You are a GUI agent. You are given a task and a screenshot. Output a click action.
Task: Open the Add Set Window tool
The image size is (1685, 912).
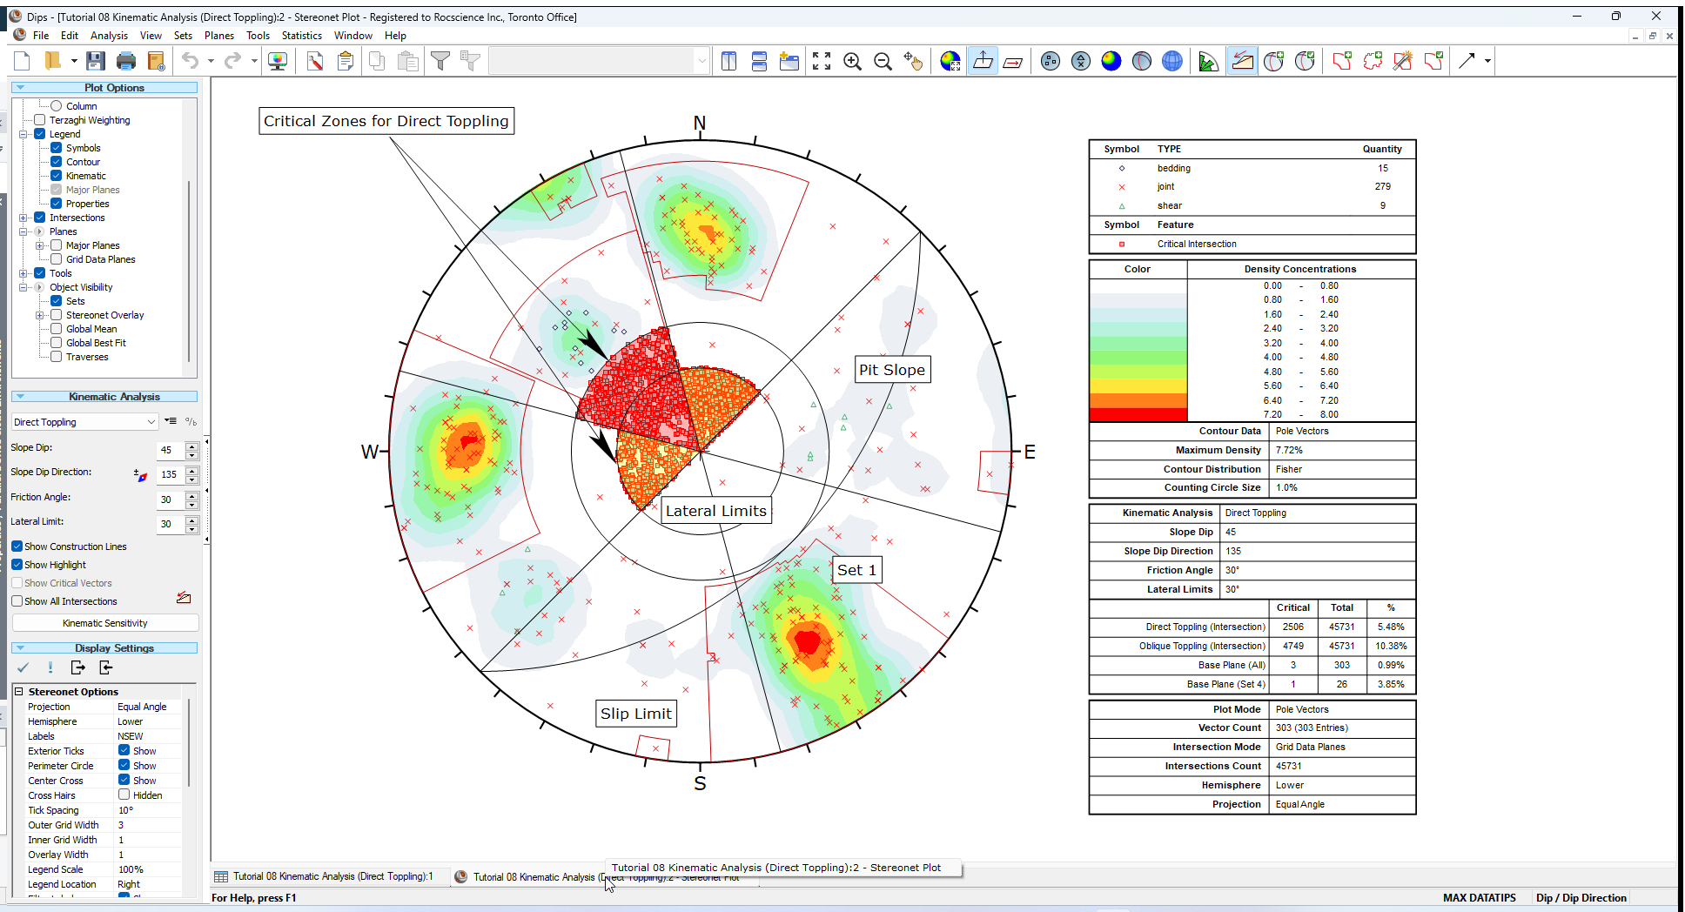(1340, 61)
